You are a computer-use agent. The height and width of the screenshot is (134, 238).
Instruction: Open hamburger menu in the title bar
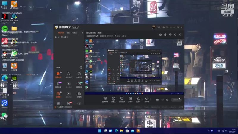pos(171,27)
